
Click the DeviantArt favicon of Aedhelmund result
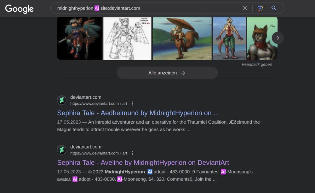[x=62, y=100]
